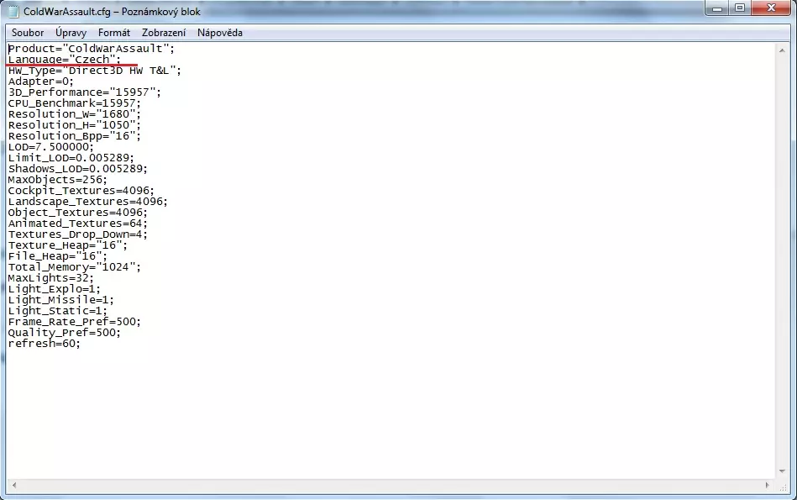
Task: Click the Animated_Textures=64 line
Action: 78,224
